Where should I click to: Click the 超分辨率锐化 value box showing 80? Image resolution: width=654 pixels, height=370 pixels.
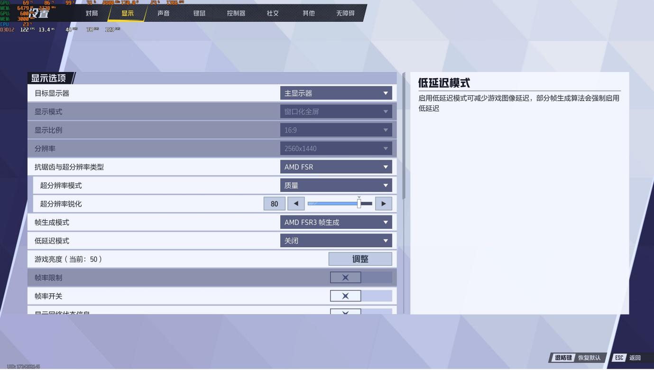275,204
